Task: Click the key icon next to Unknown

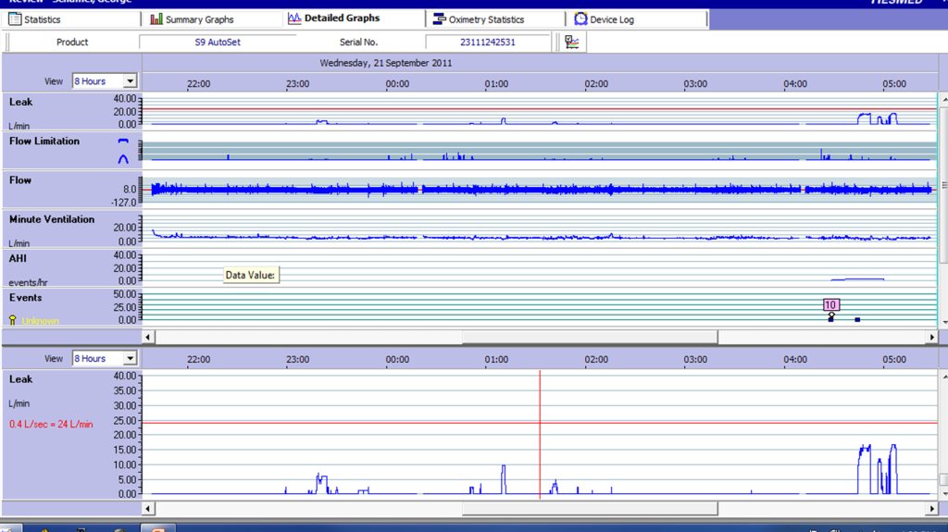Action: pos(13,320)
